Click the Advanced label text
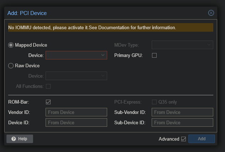 pos(169,139)
